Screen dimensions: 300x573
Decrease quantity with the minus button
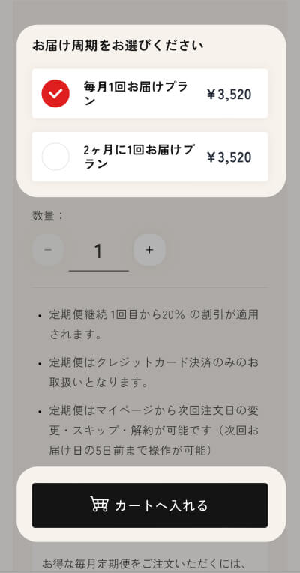pyautogui.click(x=48, y=250)
